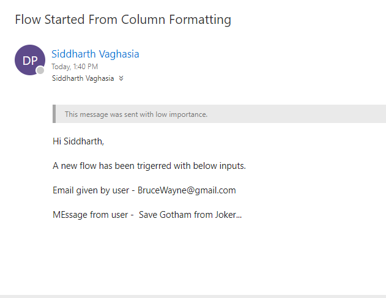Click the DP sender avatar circle
386x298 pixels.
[29, 60]
